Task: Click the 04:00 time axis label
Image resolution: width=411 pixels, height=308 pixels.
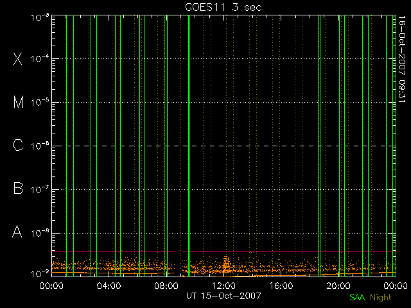Action: [109, 286]
